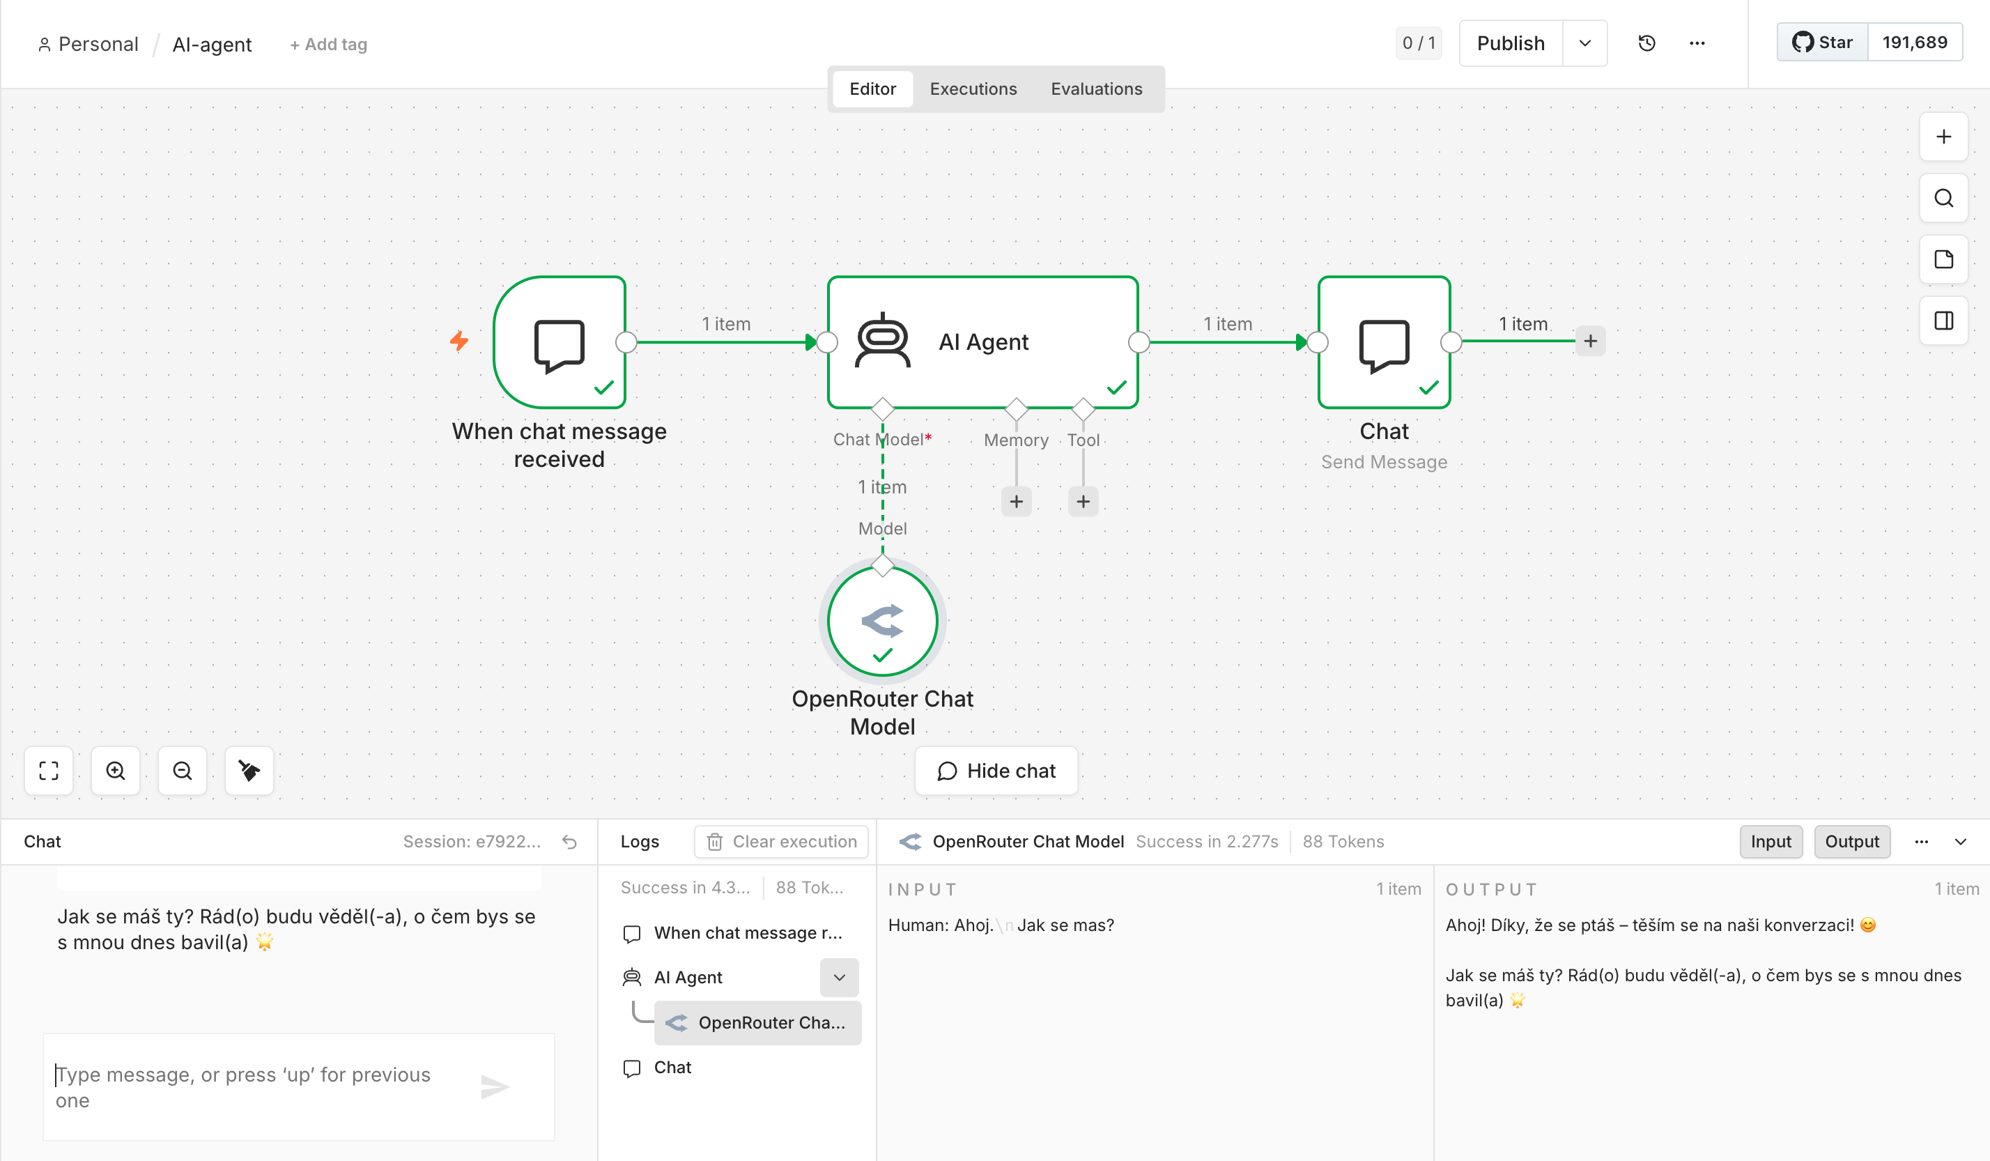
Task: Focus the chat message input field
Action: click(x=261, y=1088)
